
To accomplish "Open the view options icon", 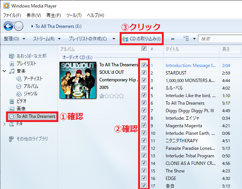I will pos(186,39).
